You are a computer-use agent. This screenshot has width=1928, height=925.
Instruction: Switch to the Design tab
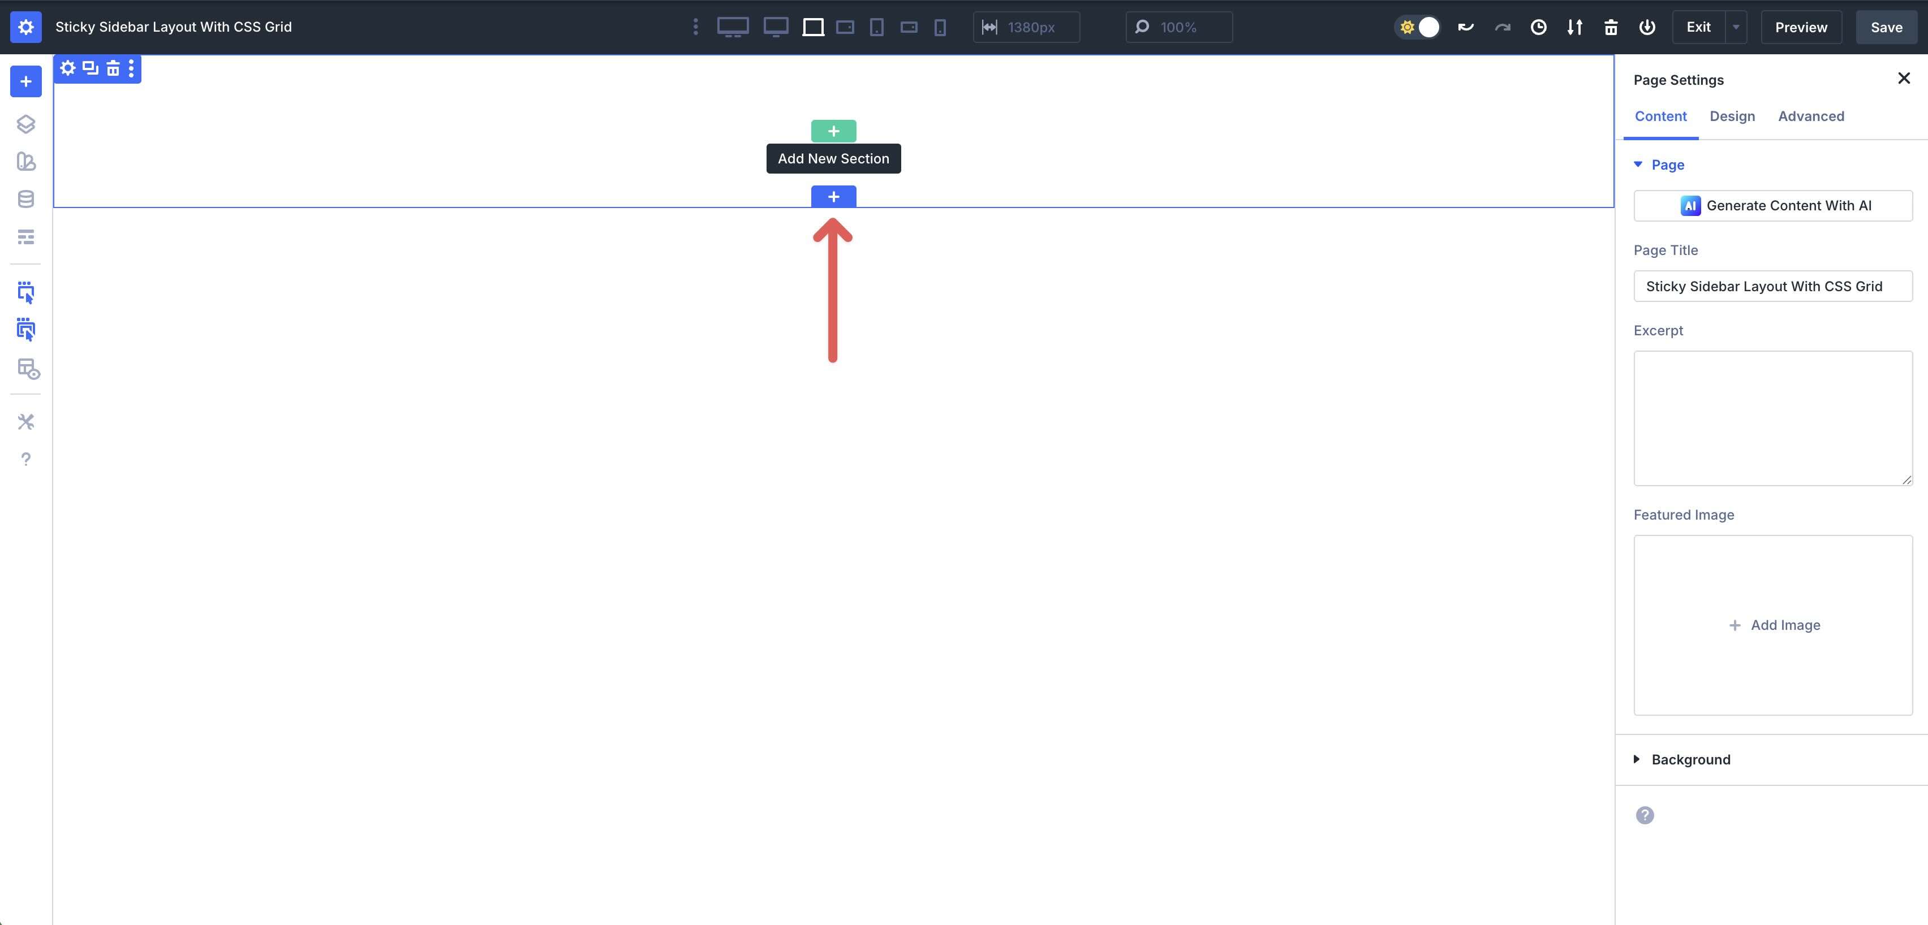(1732, 116)
